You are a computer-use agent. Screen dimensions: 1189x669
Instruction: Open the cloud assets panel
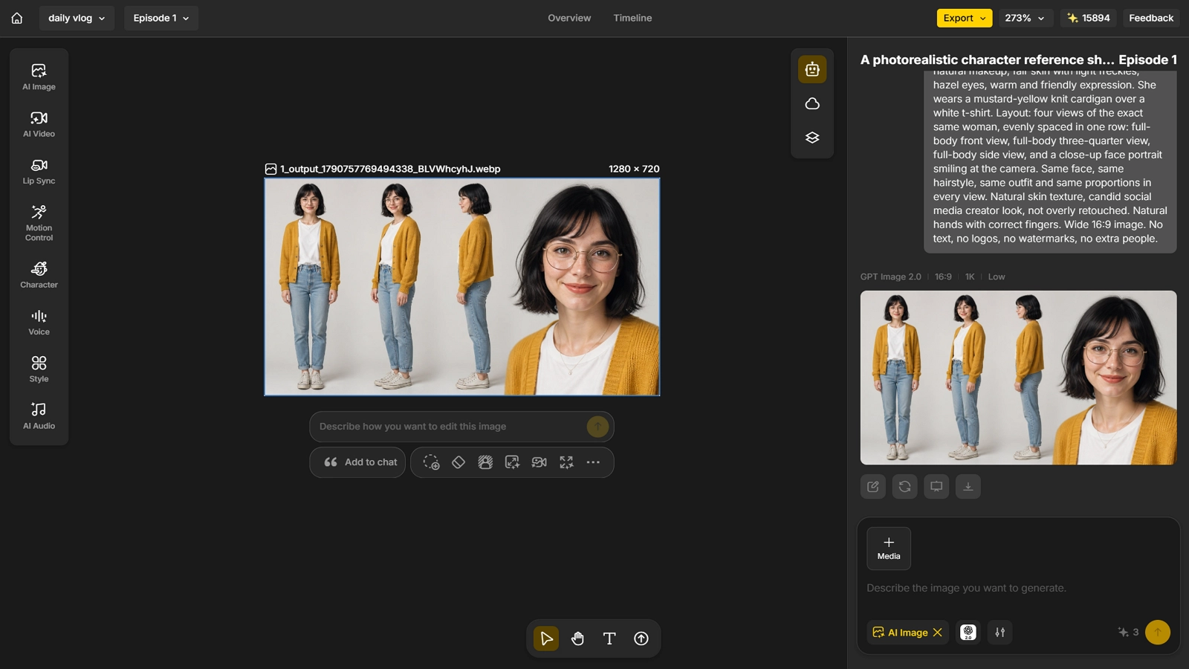coord(812,103)
